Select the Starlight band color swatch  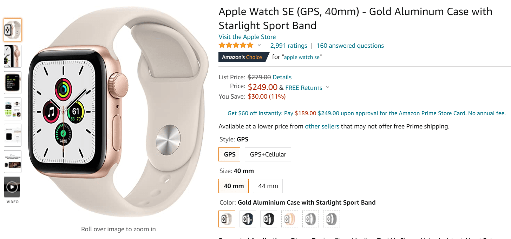coord(227,219)
